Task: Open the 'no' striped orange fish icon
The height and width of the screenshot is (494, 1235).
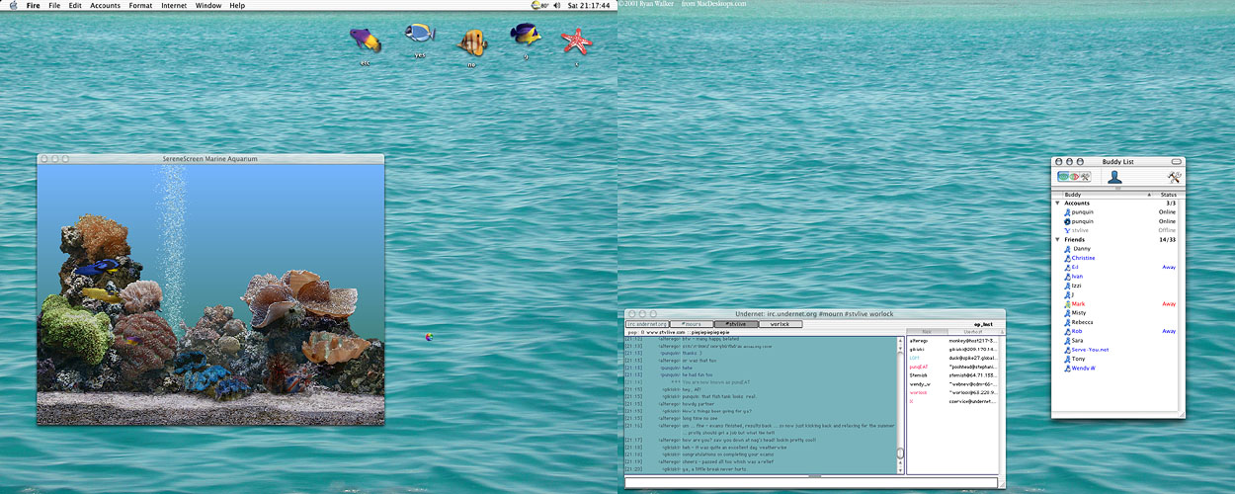Action: pos(471,41)
